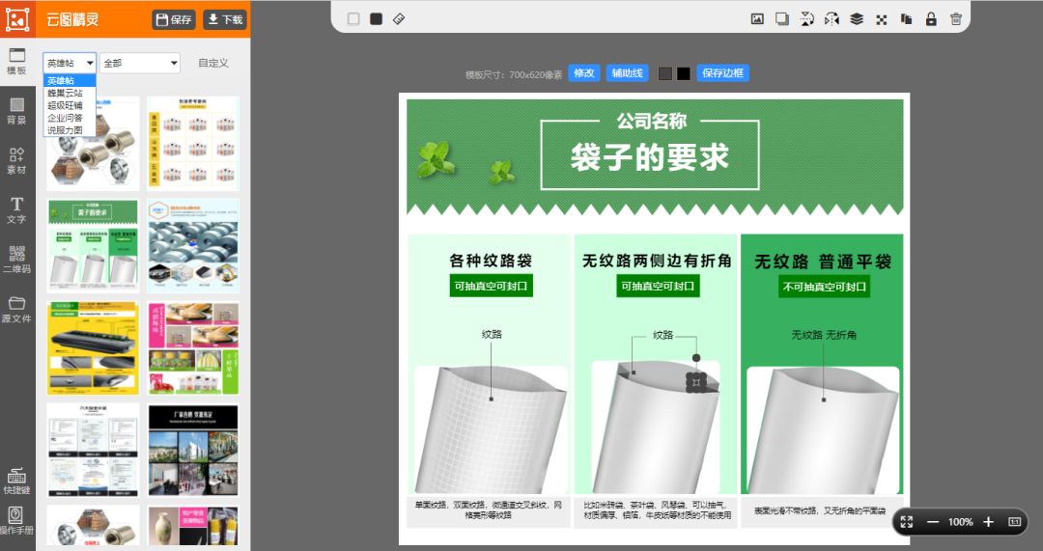The width and height of the screenshot is (1043, 551).
Task: Open the 英雄帖 category dropdown
Action: click(x=70, y=63)
